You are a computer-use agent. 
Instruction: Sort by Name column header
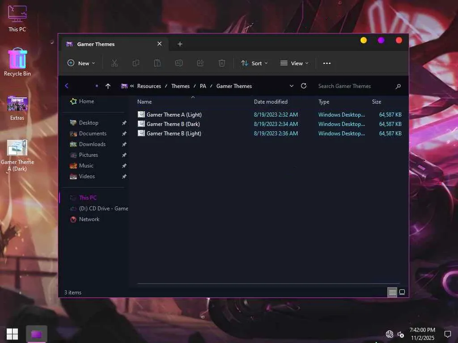coord(144,102)
